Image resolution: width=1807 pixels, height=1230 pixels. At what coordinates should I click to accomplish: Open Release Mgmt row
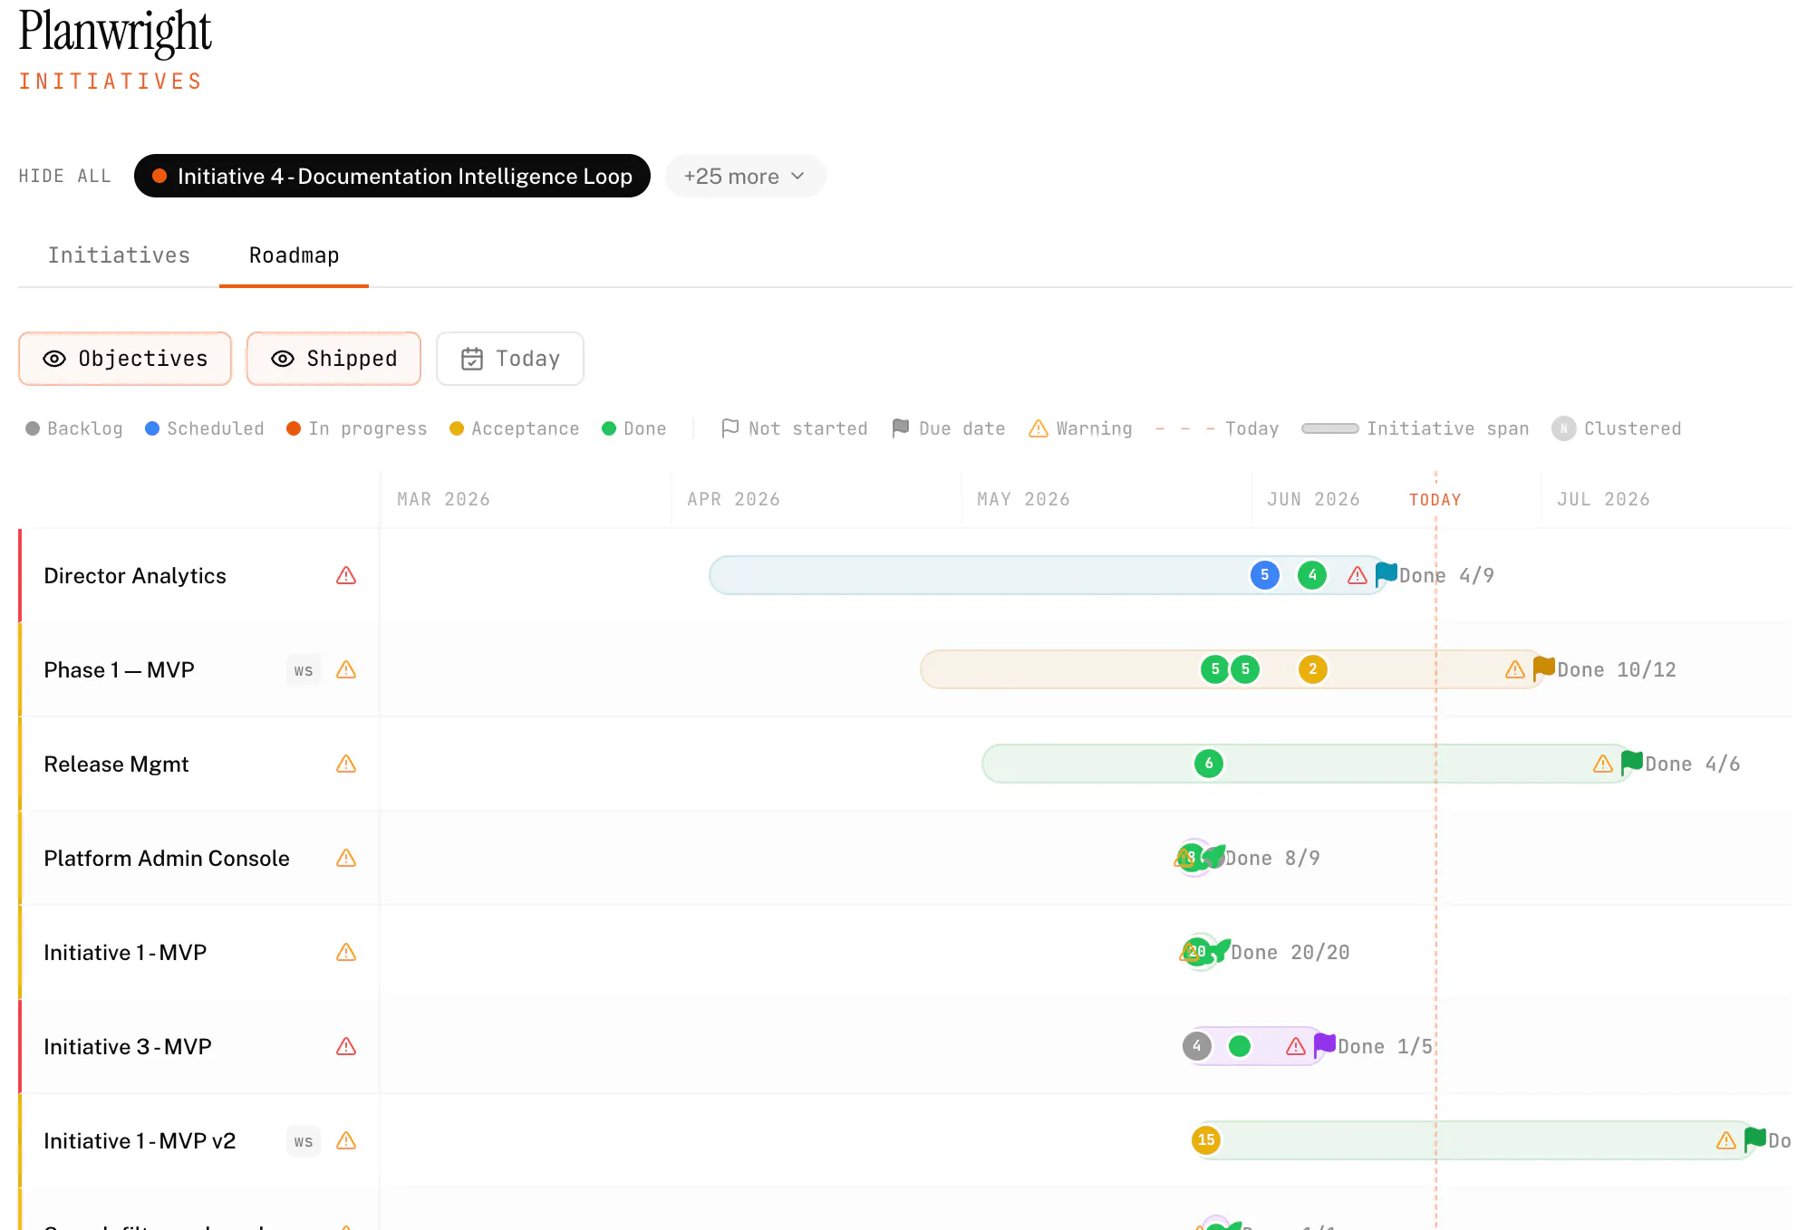click(116, 764)
